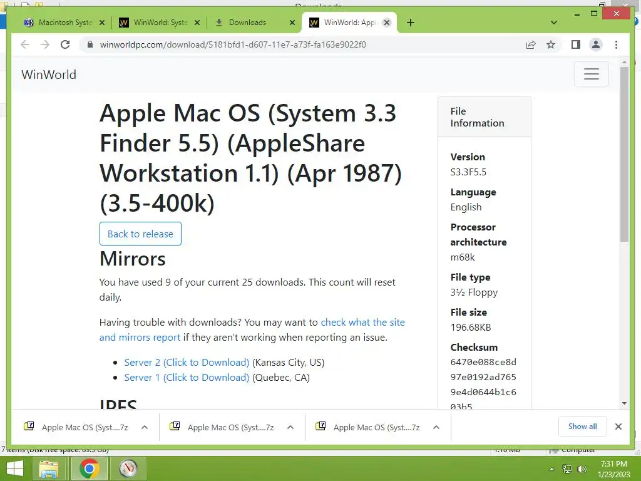Viewport: 641px width, 481px height.
Task: Maximize the Chrome window
Action: tap(594, 14)
